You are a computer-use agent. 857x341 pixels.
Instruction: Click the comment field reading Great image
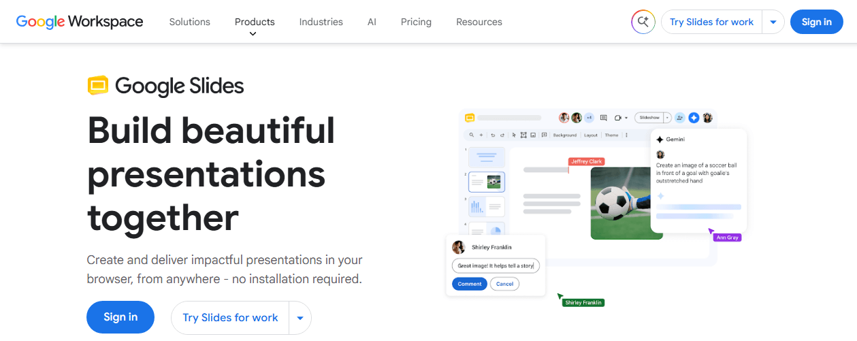point(496,265)
